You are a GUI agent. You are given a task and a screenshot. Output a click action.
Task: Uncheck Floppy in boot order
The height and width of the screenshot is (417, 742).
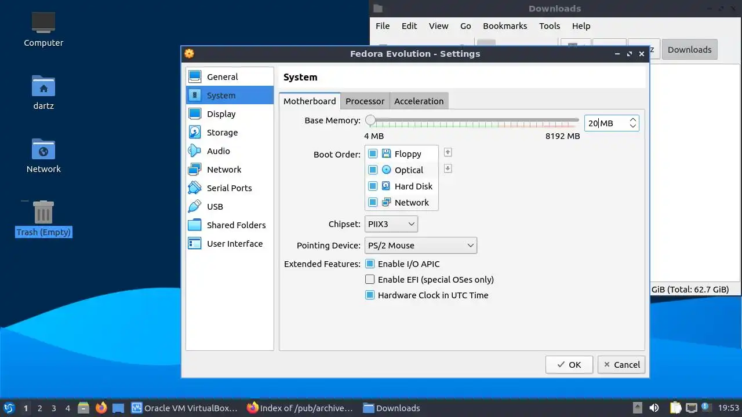pyautogui.click(x=373, y=154)
